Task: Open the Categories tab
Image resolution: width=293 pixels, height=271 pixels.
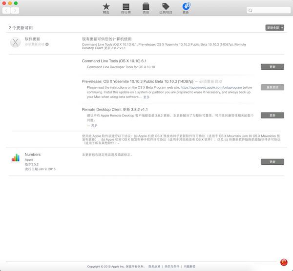Action: click(146, 8)
